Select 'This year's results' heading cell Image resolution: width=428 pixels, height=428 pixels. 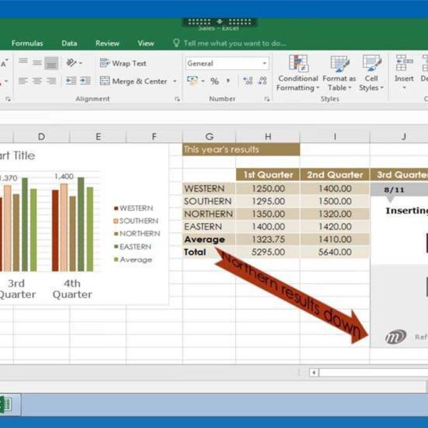tap(241, 149)
